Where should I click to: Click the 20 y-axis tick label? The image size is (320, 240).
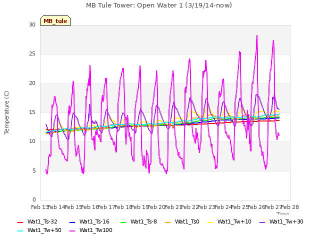(x=32, y=83)
